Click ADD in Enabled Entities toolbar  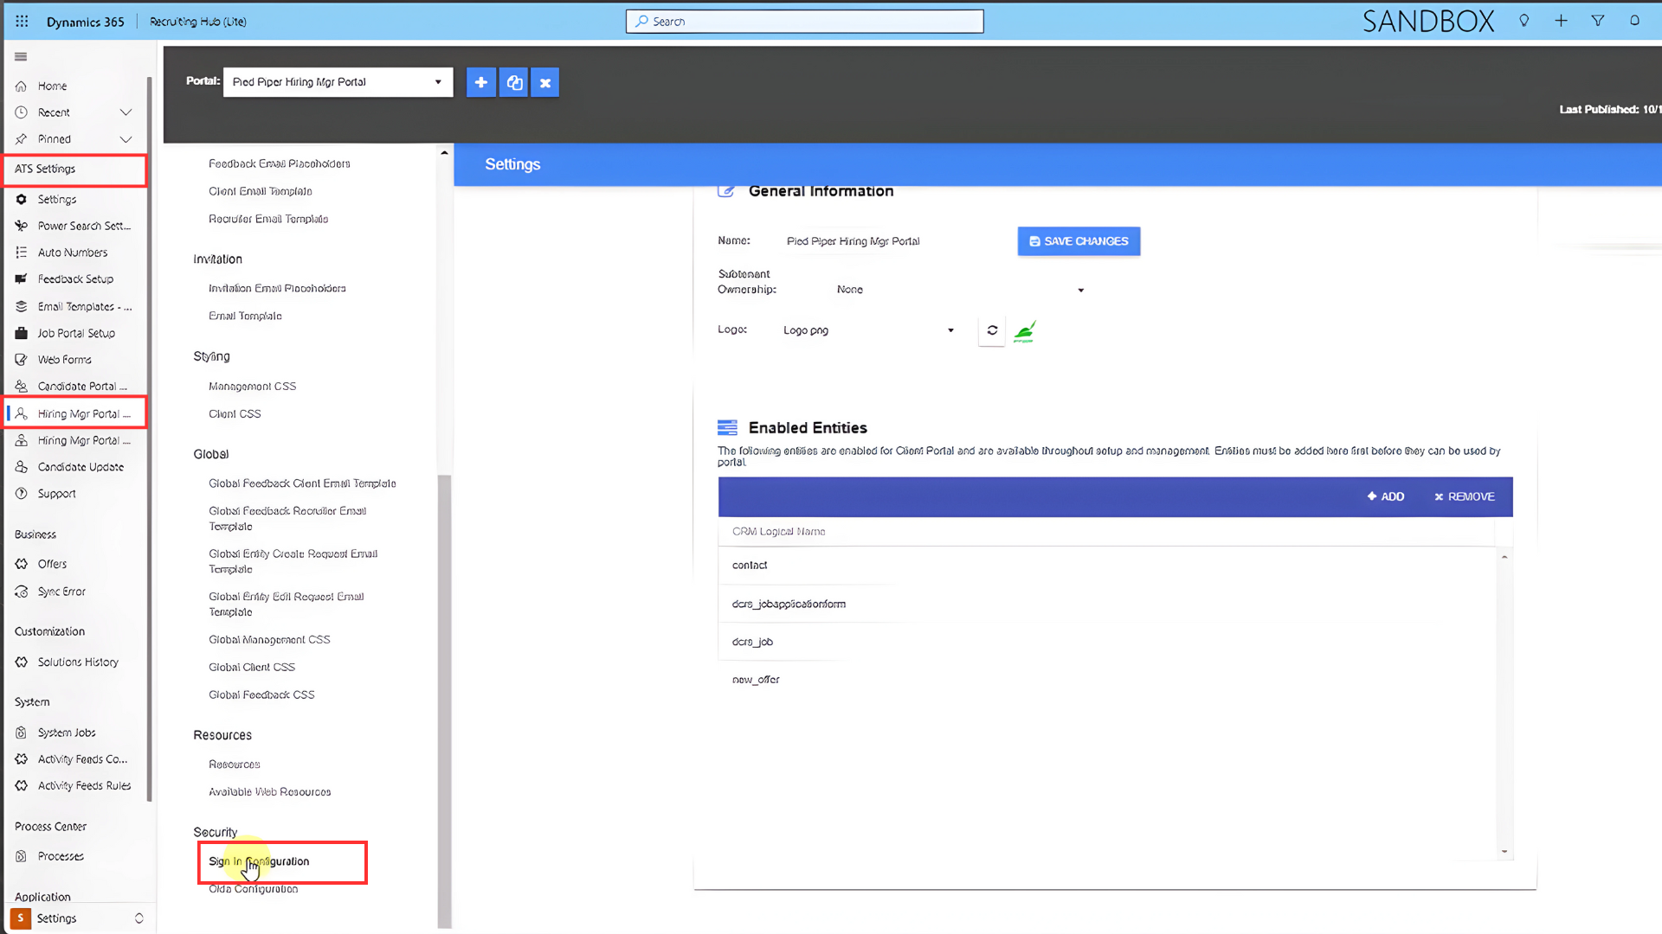pyautogui.click(x=1386, y=497)
